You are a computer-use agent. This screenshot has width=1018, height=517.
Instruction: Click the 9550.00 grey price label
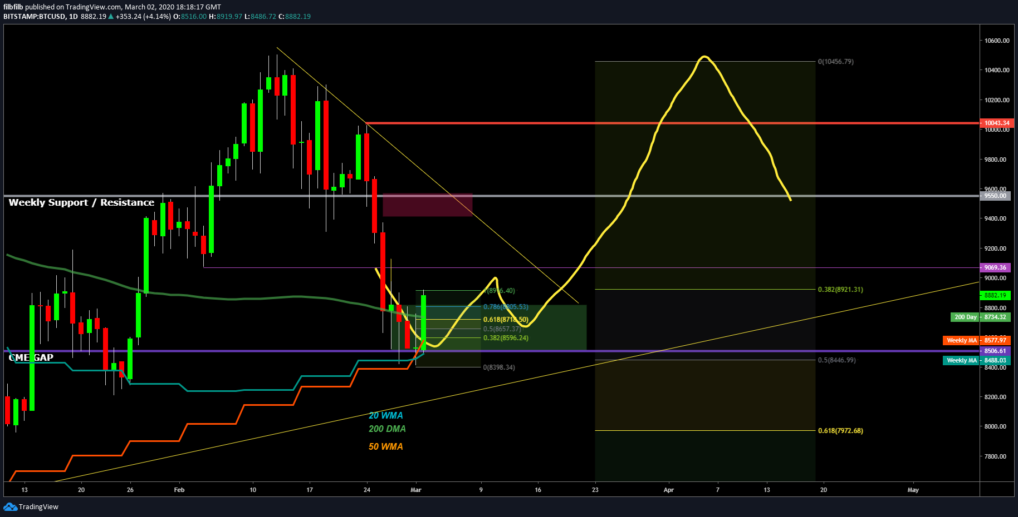coord(995,196)
